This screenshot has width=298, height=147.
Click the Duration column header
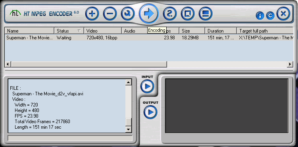221,31
